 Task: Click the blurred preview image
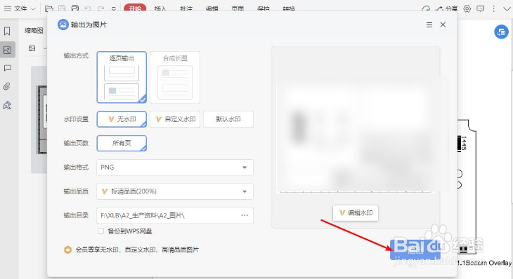pyautogui.click(x=356, y=137)
